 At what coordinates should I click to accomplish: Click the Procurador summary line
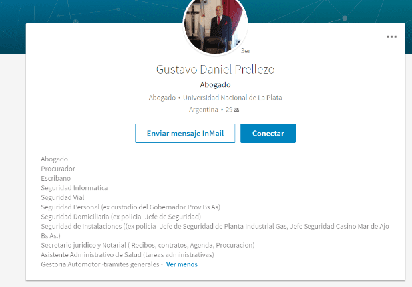click(x=58, y=169)
